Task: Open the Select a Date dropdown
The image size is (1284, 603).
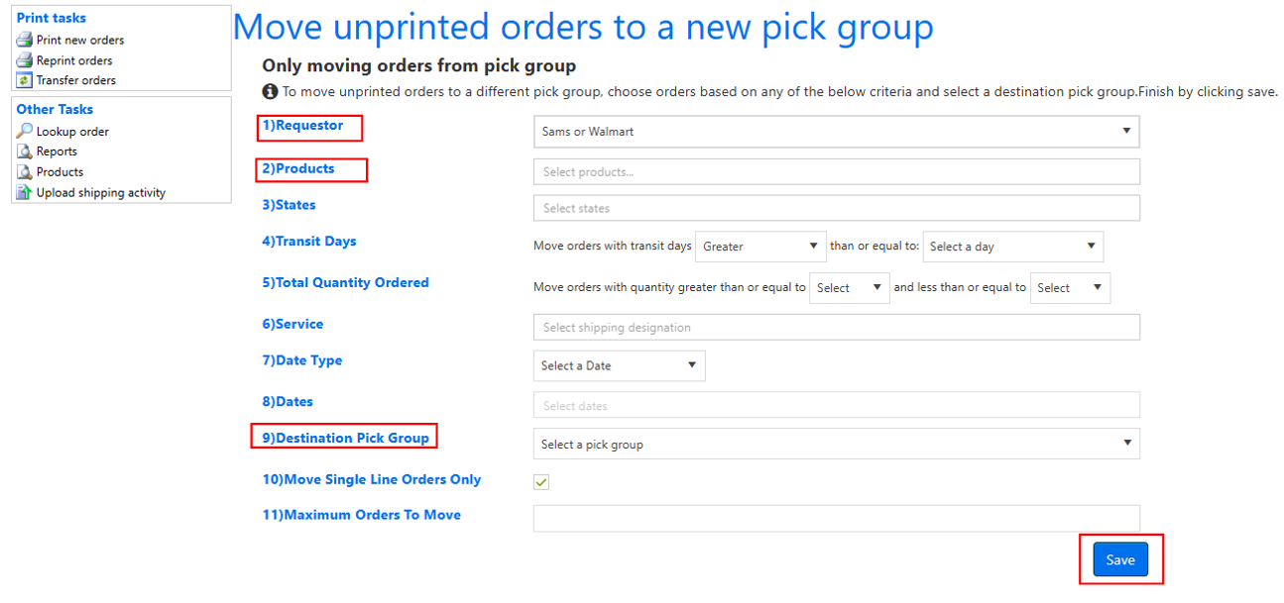Action: (620, 365)
